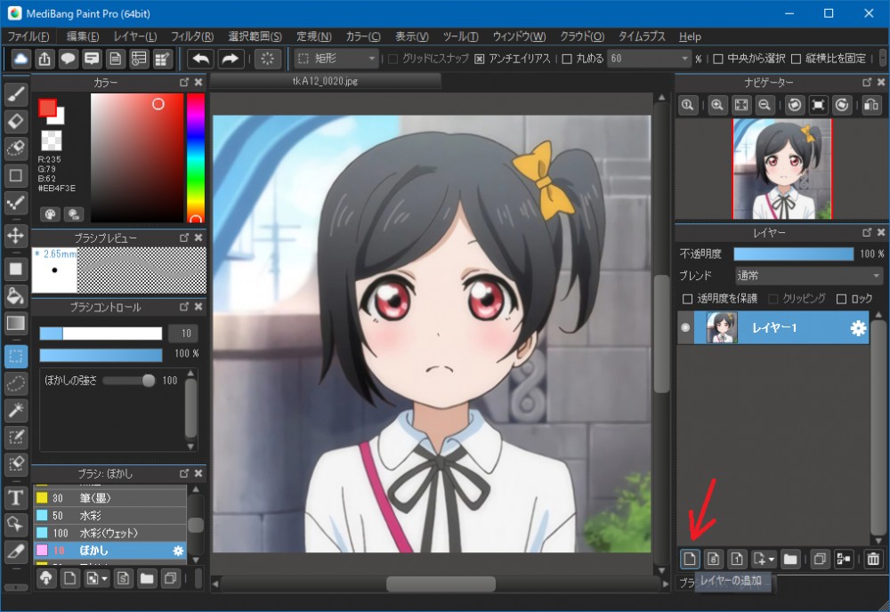Flip the canvas view in Navigator
This screenshot has width=890, height=612.
[871, 105]
